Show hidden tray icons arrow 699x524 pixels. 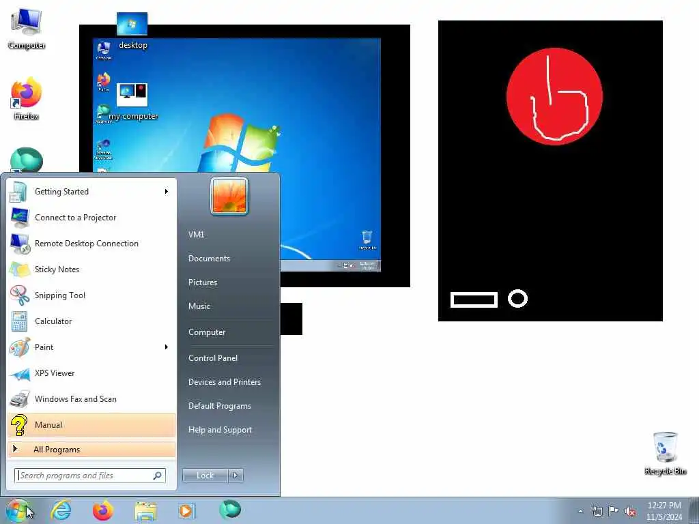tap(580, 512)
